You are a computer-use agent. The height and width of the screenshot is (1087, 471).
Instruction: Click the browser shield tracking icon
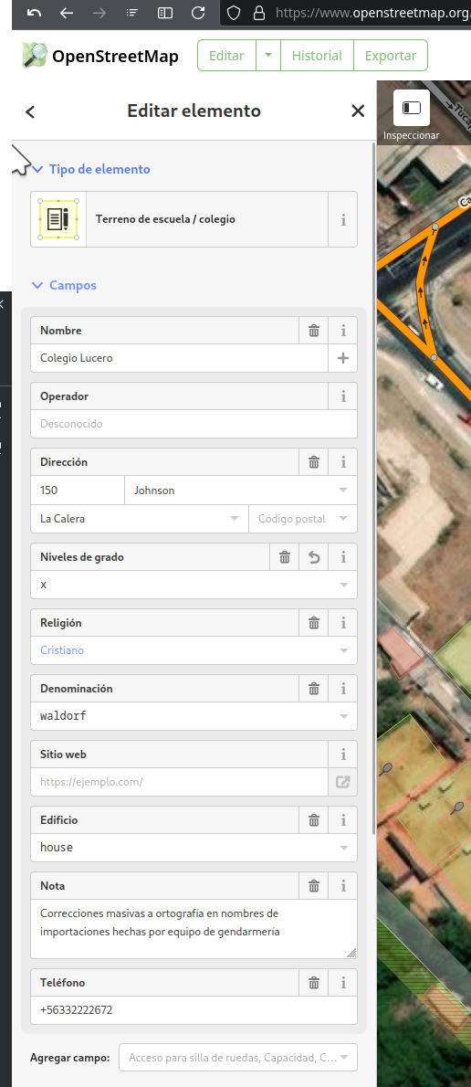234,13
